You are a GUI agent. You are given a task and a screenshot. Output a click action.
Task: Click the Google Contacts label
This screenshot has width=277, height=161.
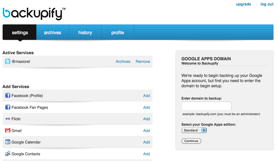pos(26,154)
